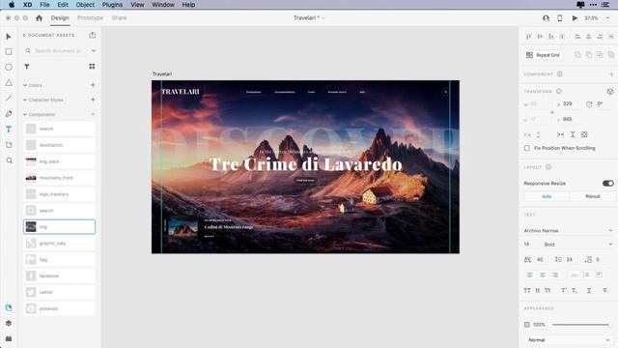This screenshot has width=618, height=348.
Task: Open the Layers panel icon
Action: pyautogui.click(x=9, y=323)
